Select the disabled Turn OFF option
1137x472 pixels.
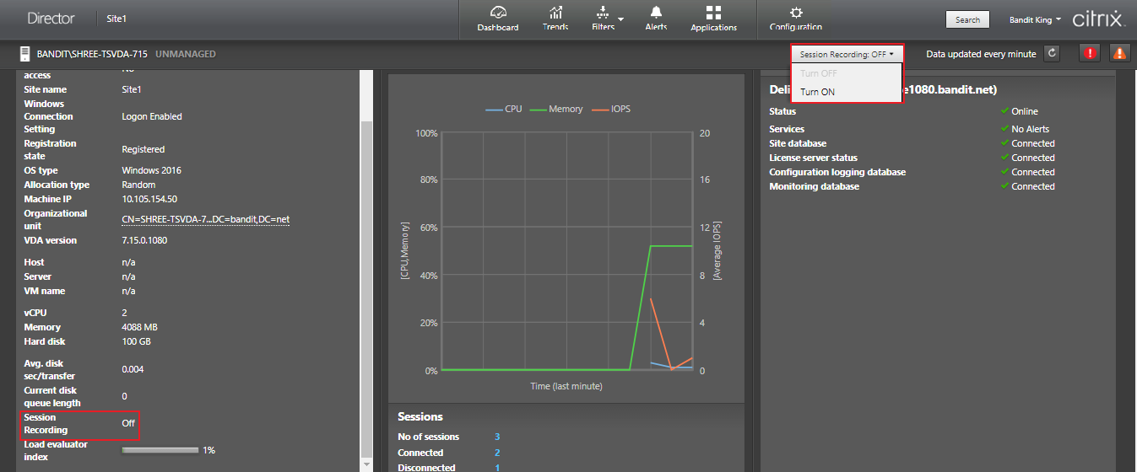pos(818,73)
